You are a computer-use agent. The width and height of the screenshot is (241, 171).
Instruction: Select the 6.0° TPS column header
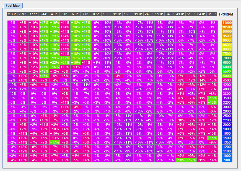tap(75, 14)
